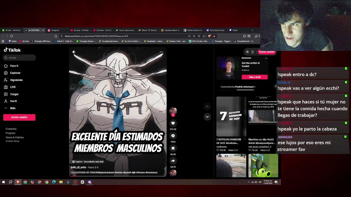Open the browser apps grid icon
Viewport: 351px width, 197px height.
click(3, 41)
